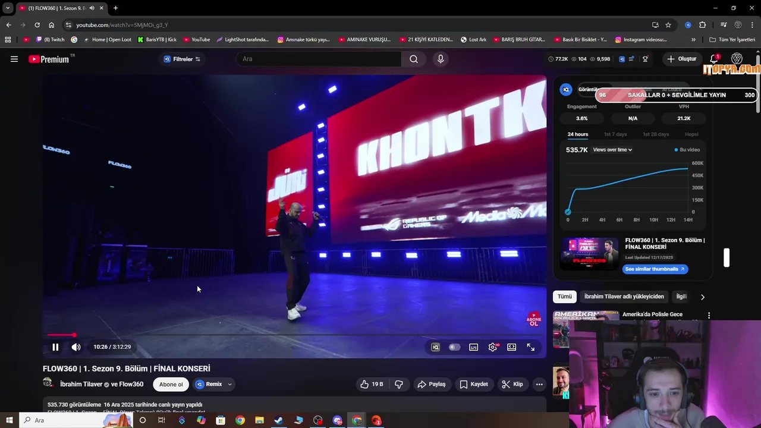Image resolution: width=761 pixels, height=428 pixels.
Task: Switch to theater mode
Action: pyautogui.click(x=511, y=347)
